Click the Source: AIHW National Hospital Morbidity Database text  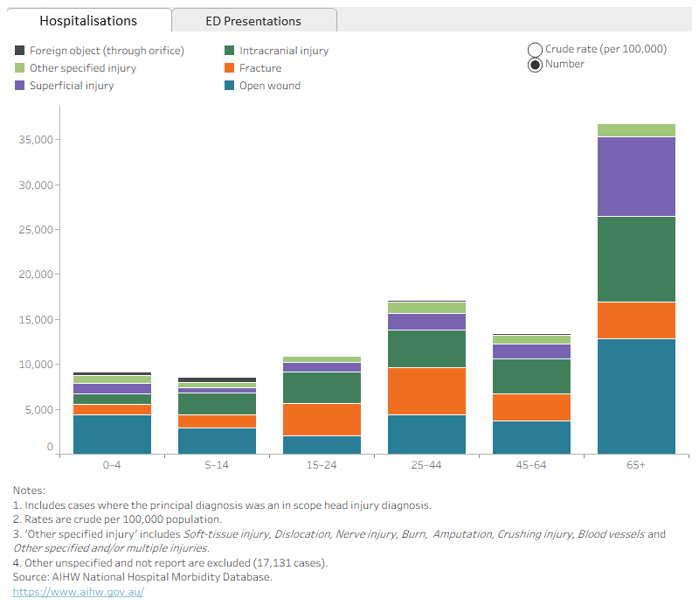142,577
